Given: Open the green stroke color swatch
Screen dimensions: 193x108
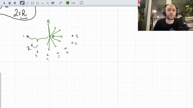Looking at the screenshot, I should click(68, 3).
